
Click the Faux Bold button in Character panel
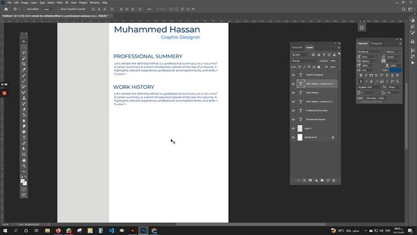[361, 76]
